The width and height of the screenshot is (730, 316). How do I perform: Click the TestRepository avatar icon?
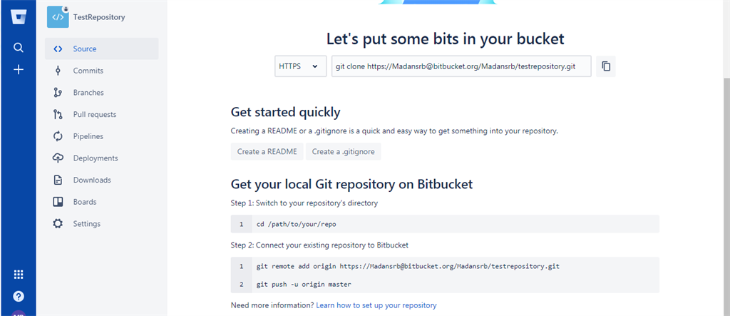pos(58,17)
